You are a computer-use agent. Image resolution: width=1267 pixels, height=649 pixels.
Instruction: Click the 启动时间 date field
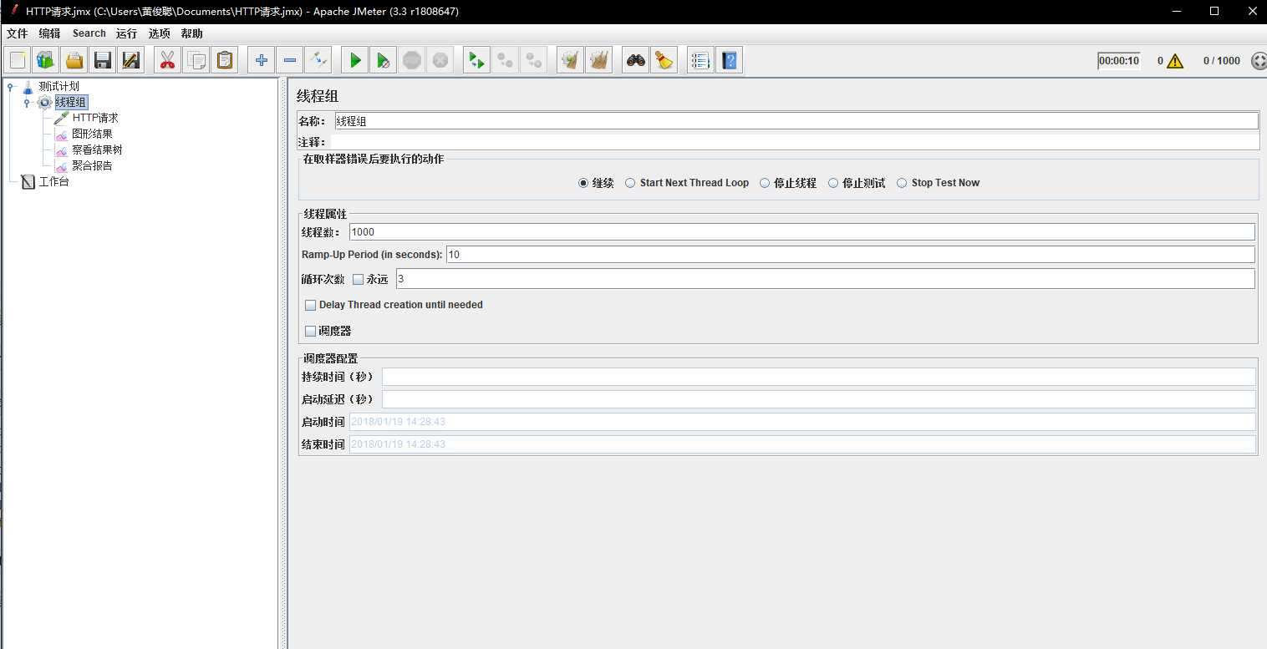tap(801, 422)
